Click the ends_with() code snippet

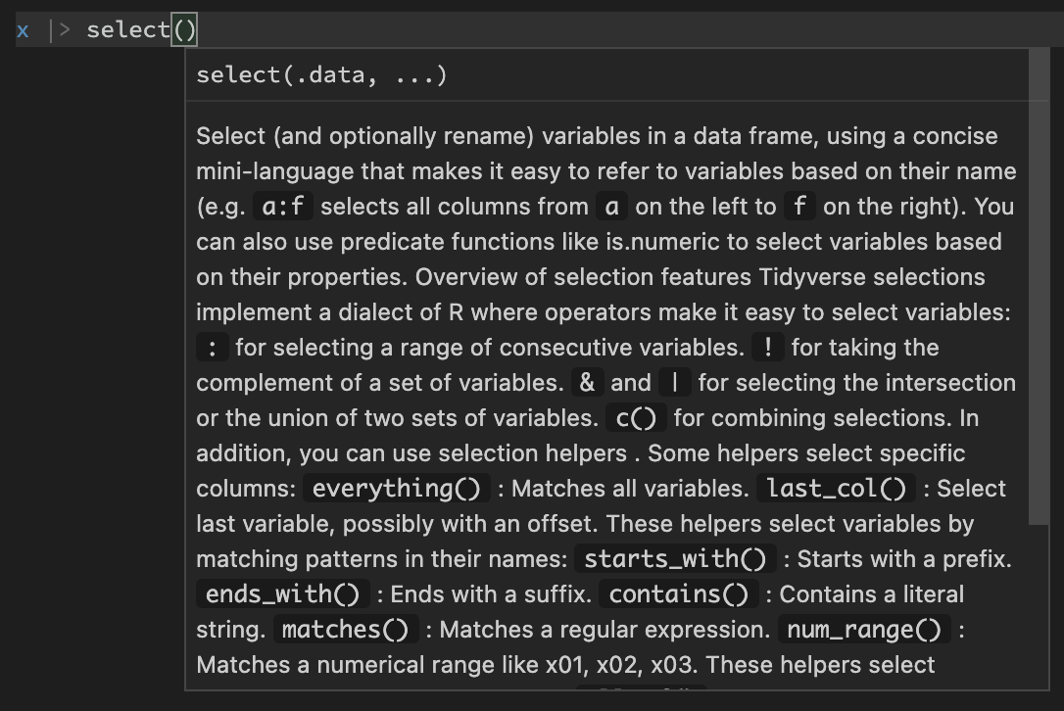283,594
